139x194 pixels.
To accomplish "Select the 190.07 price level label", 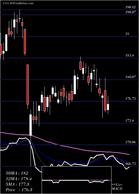I will [x=130, y=12].
